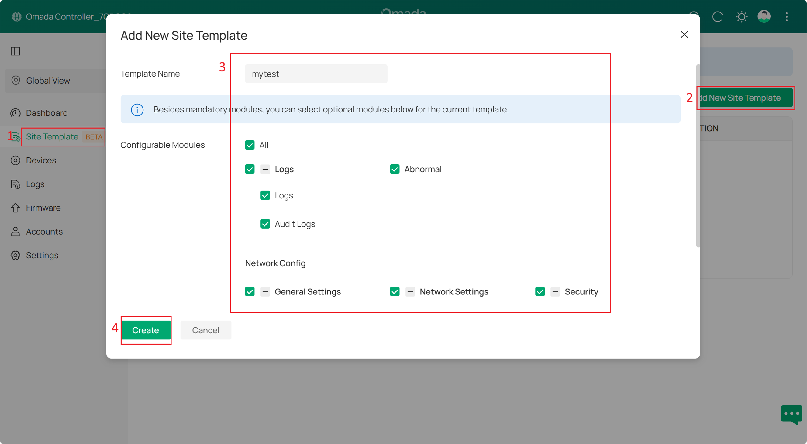Open Devices in the sidebar
Image resolution: width=807 pixels, height=444 pixels.
pos(41,160)
